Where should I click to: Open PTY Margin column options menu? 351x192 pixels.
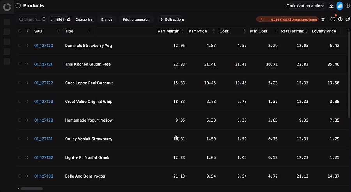point(183,31)
